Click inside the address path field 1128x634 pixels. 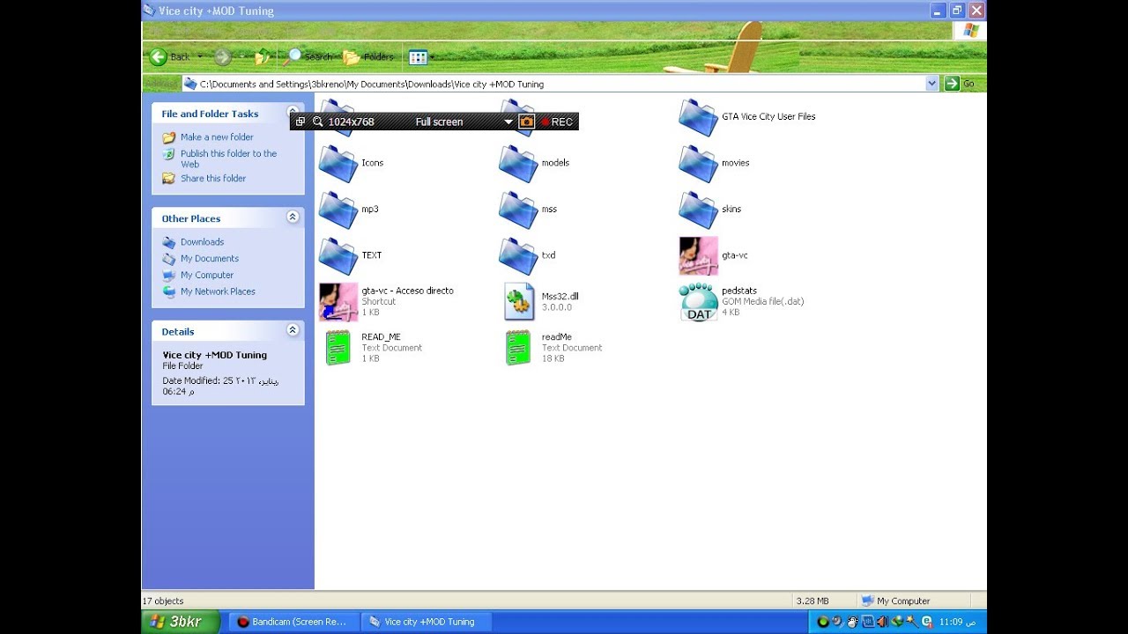pyautogui.click(x=560, y=84)
